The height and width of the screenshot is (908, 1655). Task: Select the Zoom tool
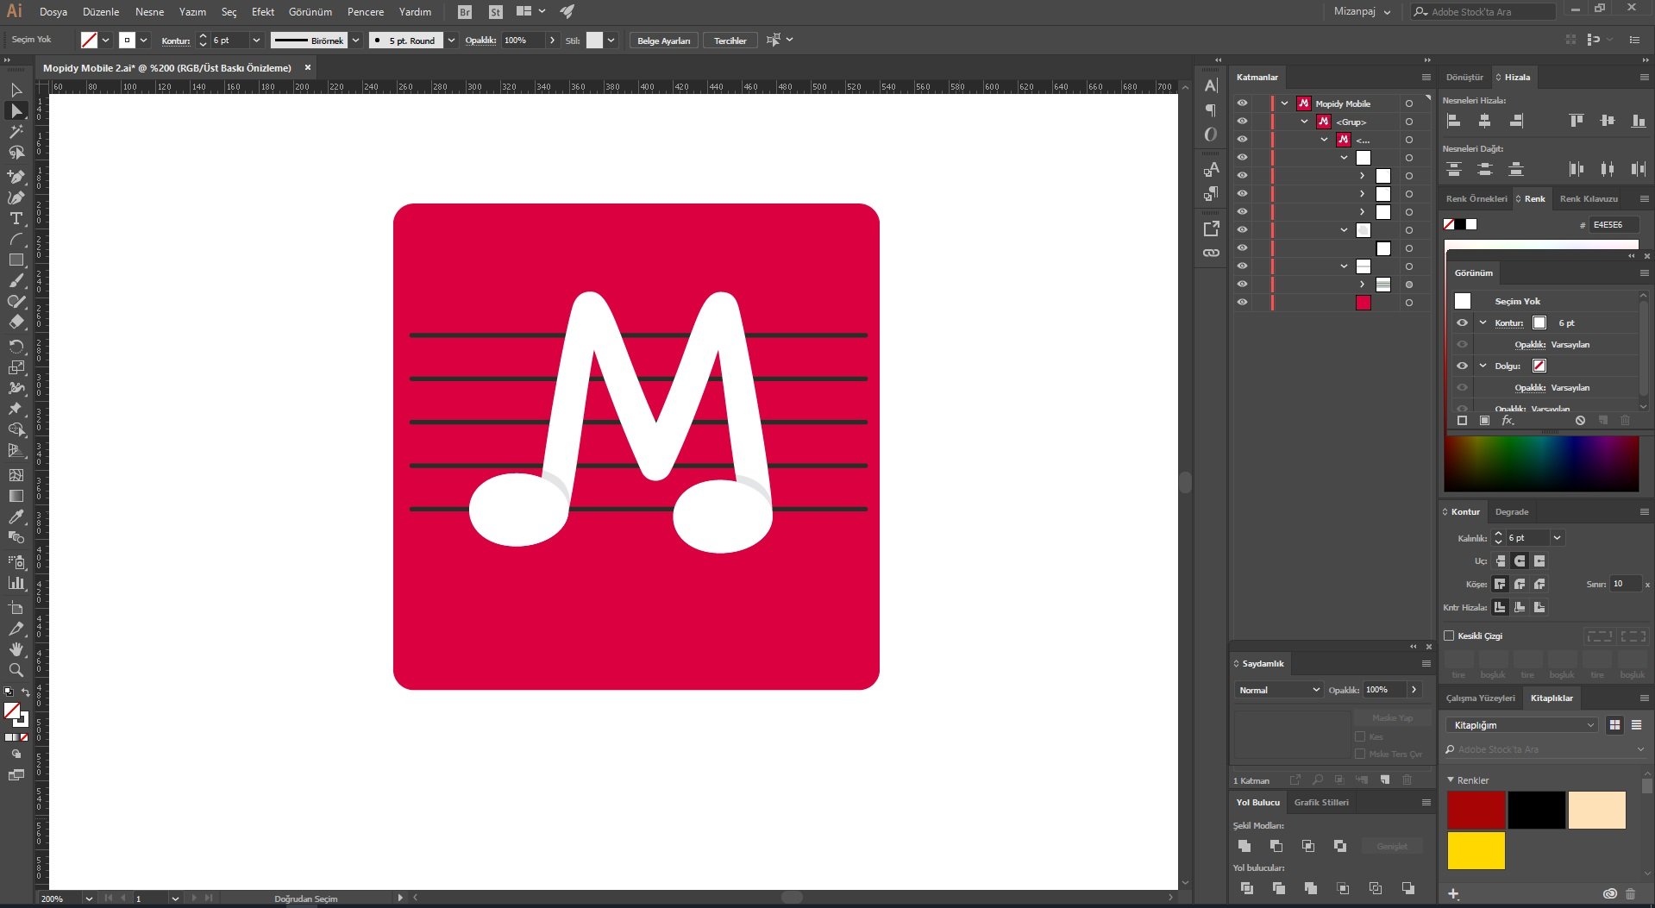(16, 670)
